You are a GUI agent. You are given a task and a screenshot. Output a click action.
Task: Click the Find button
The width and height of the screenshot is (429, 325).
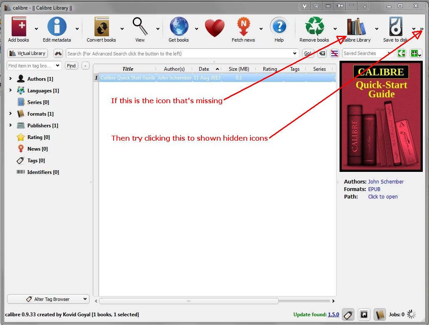click(72, 66)
